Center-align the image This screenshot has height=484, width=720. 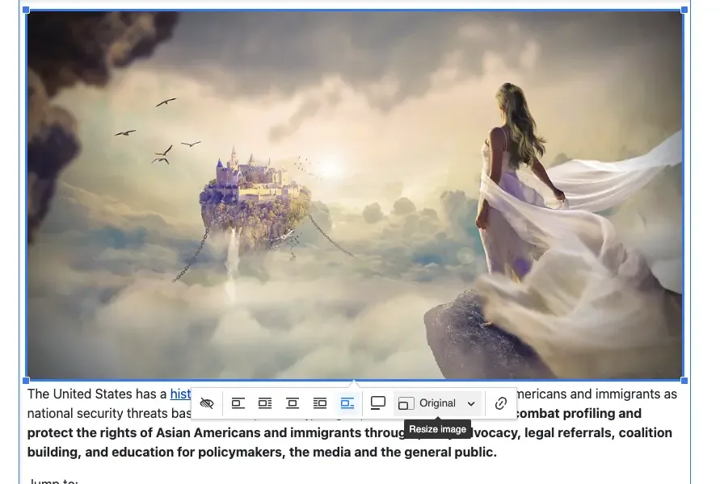click(293, 403)
